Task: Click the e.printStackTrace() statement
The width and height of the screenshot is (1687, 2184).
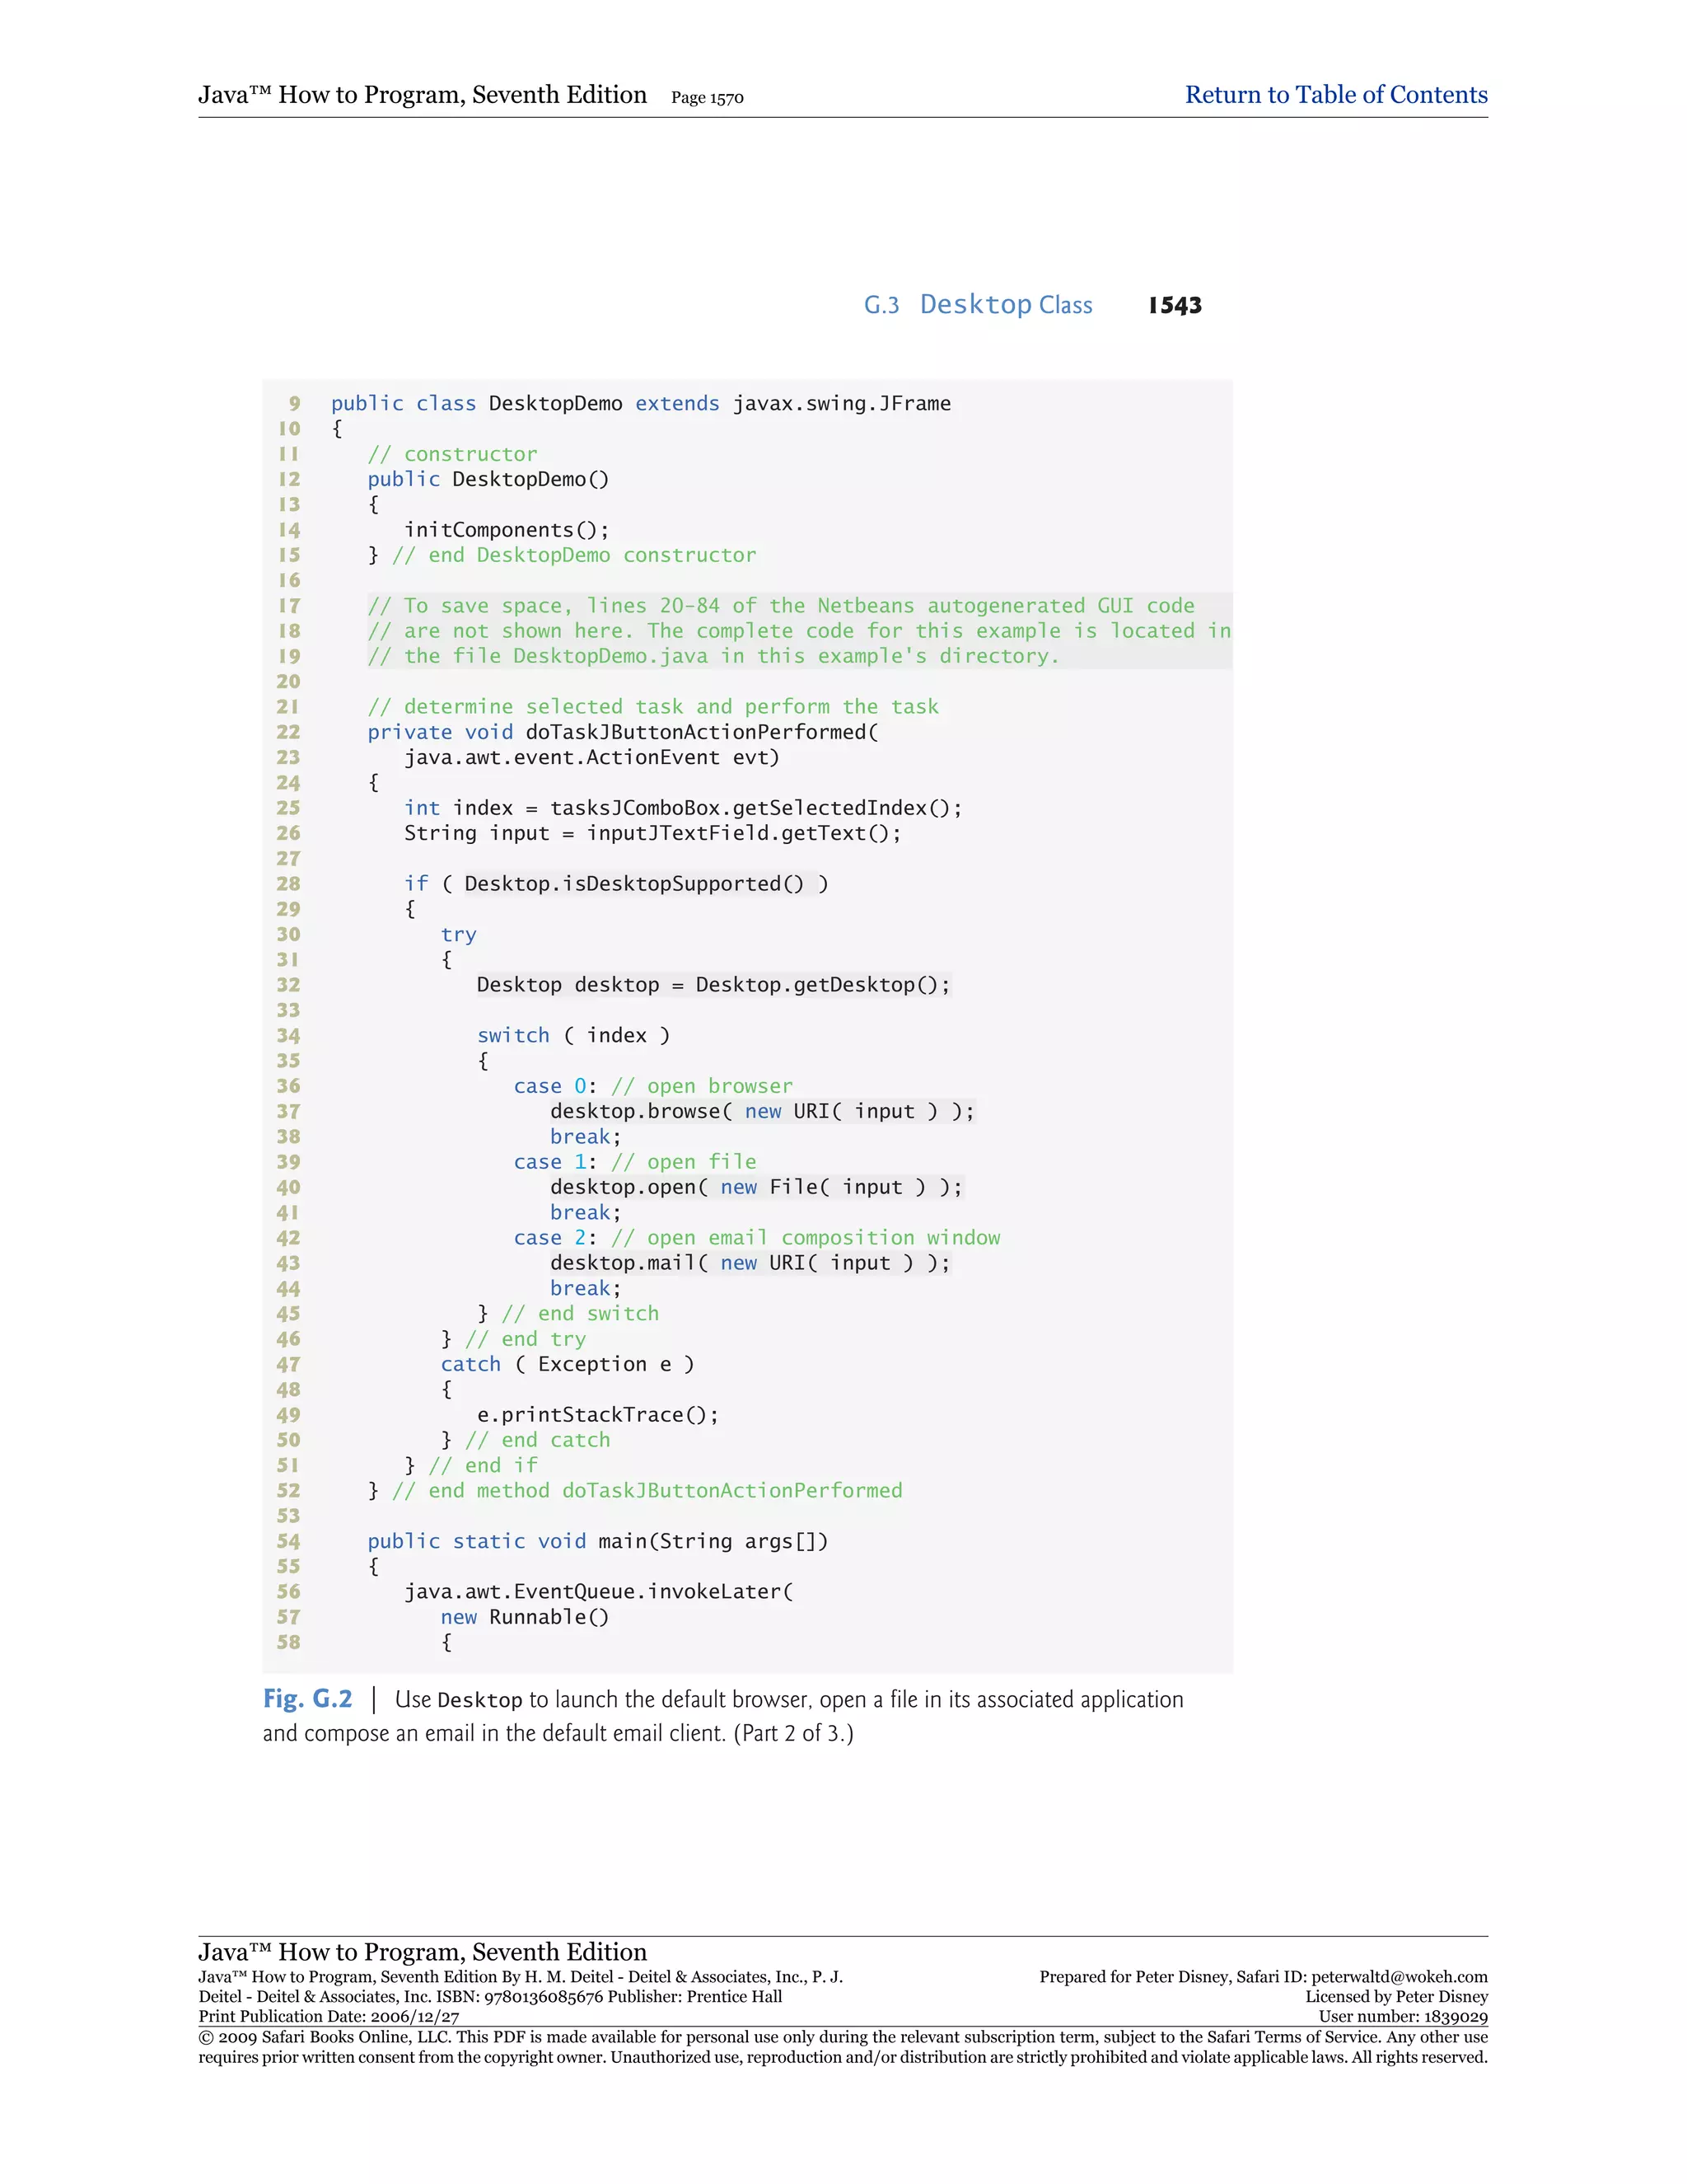Action: tap(596, 1414)
